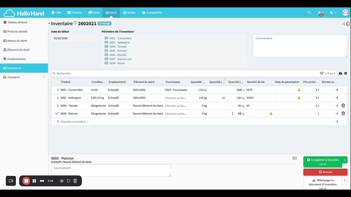Screen dimensions: 351x197
Task: Delete the 0004 - Tomate row
Action: (x=343, y=106)
